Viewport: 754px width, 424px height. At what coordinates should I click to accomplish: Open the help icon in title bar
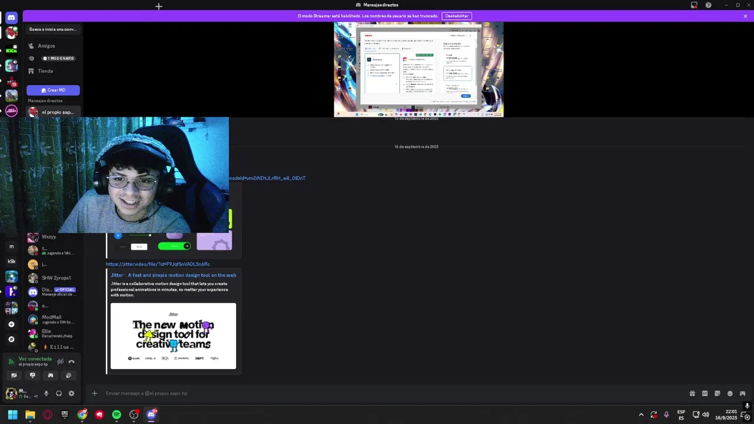(708, 5)
